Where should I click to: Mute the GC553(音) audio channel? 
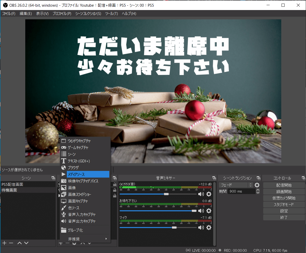pos(201,194)
